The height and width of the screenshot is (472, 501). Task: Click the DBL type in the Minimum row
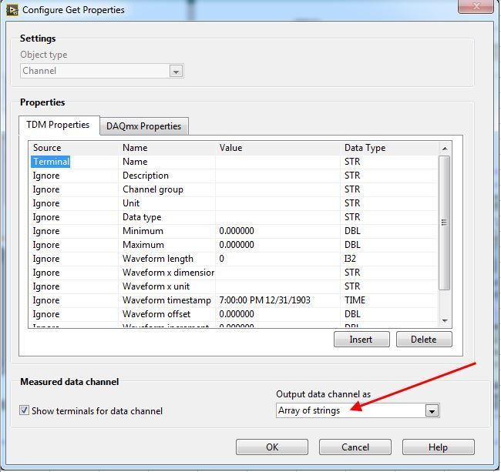[352, 231]
